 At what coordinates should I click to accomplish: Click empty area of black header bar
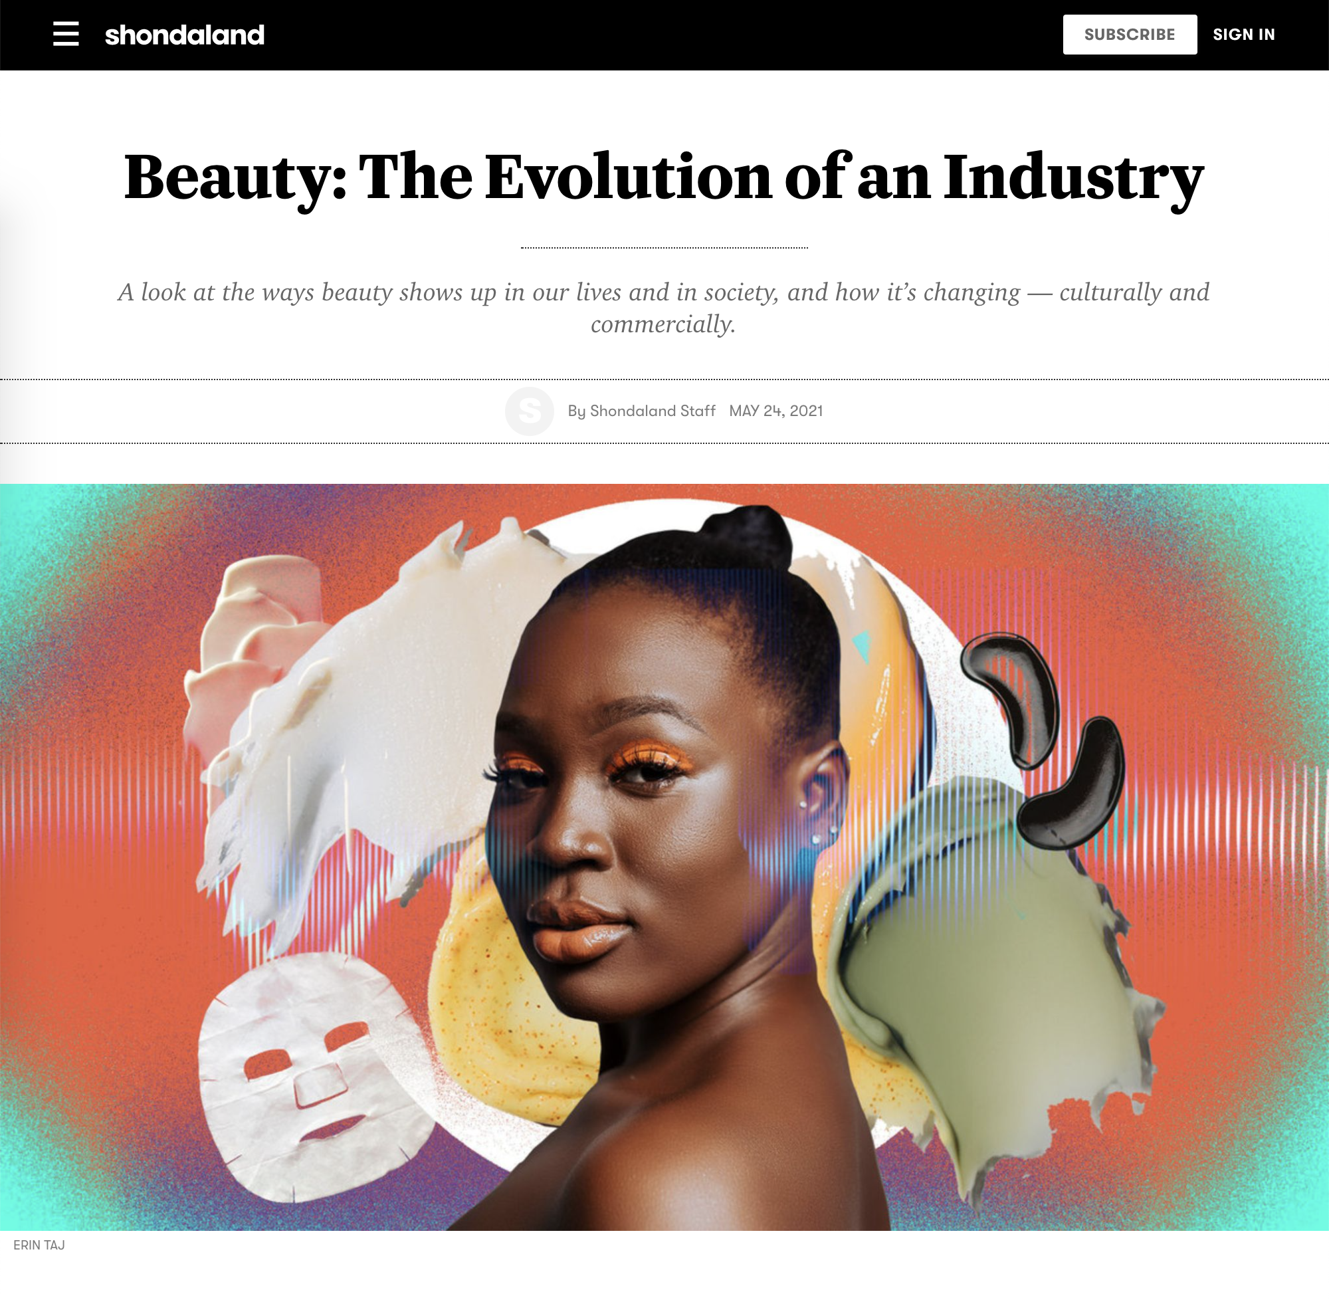[x=662, y=34]
